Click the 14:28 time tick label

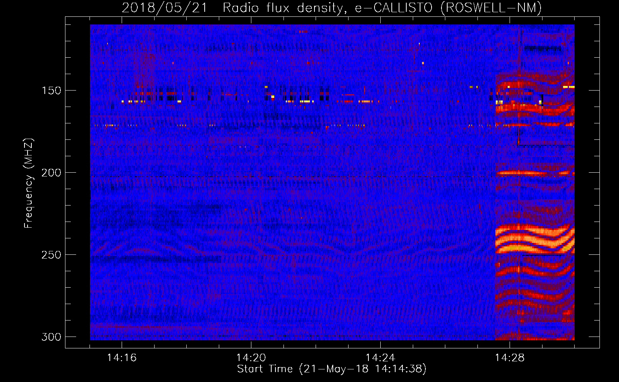point(510,358)
